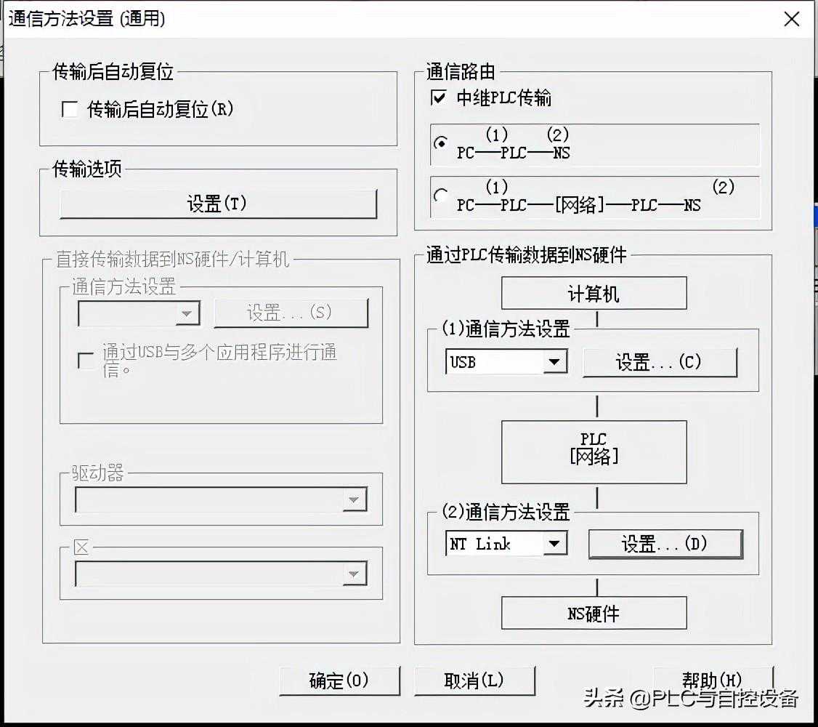Open the direct-transfer 通信方法设置 dropdown
This screenshot has height=727, width=818.
[x=187, y=313]
